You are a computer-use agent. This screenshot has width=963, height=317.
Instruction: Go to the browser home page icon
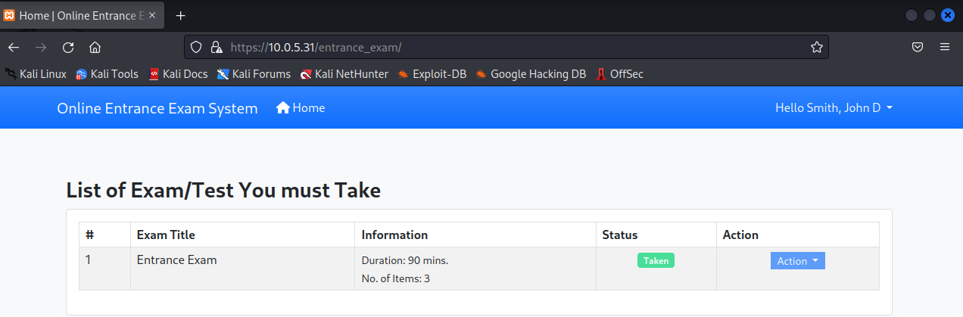tap(95, 47)
